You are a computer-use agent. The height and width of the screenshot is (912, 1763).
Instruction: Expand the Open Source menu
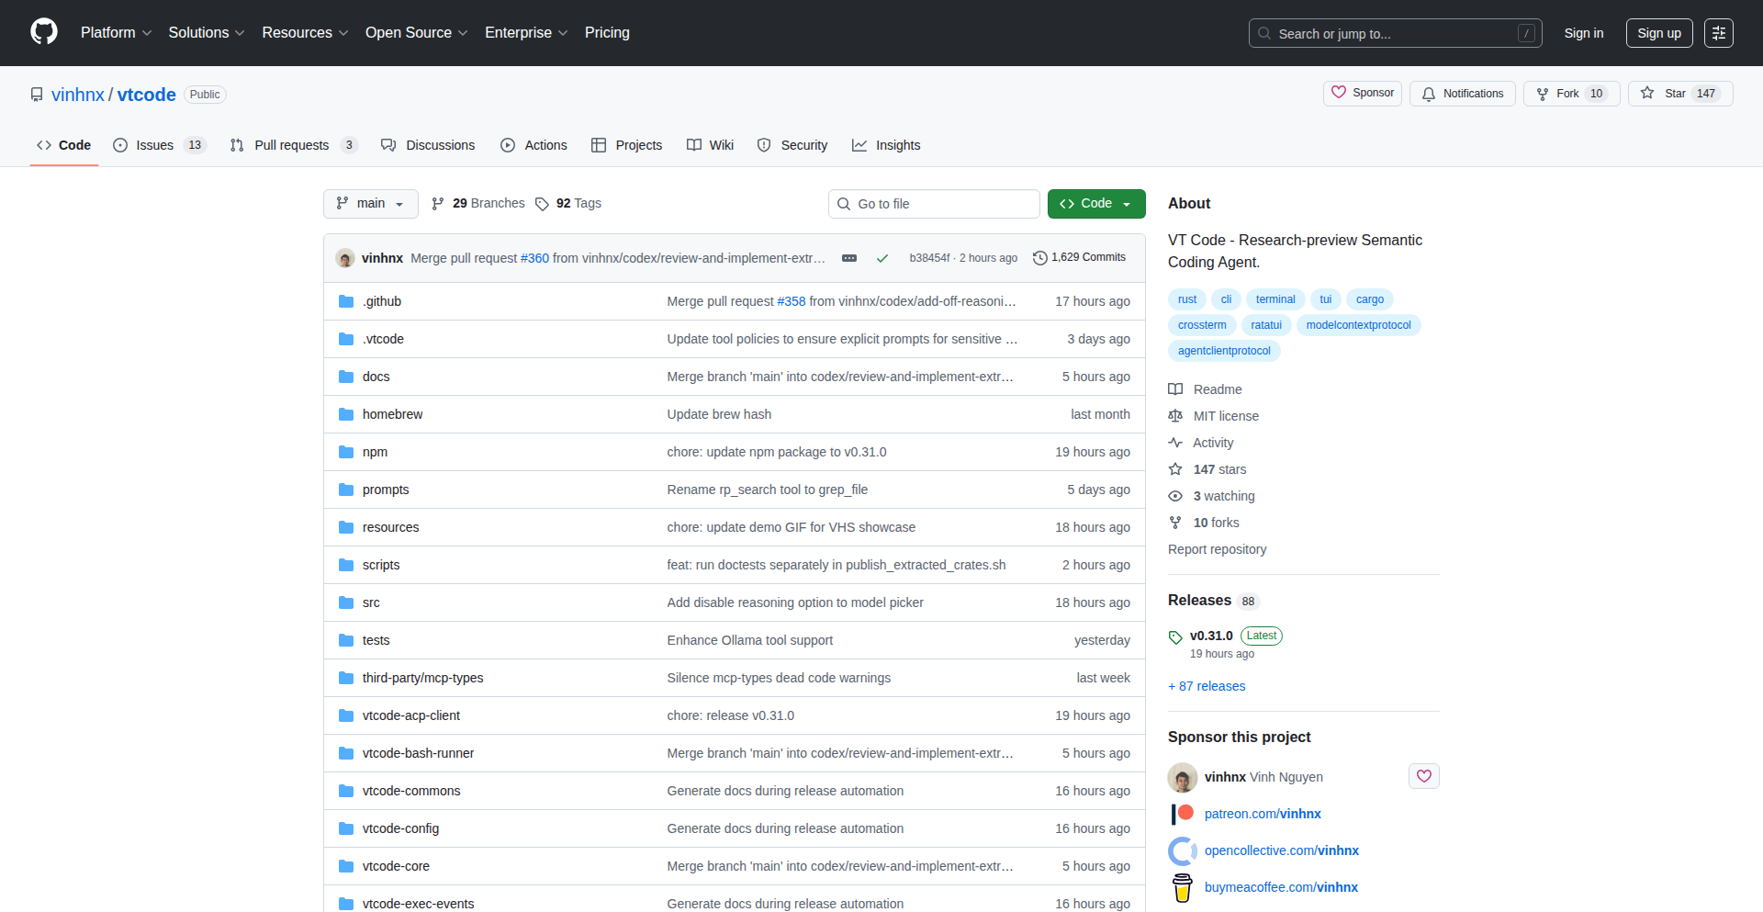(x=416, y=33)
